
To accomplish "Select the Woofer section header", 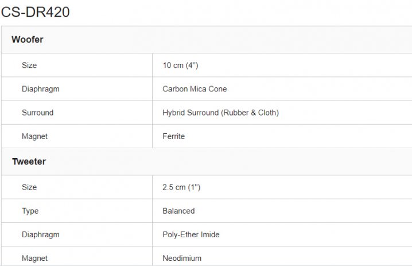I will (x=28, y=40).
